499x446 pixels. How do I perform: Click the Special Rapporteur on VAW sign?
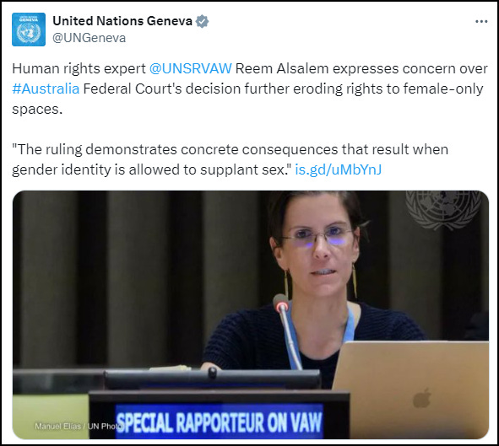[219, 422]
